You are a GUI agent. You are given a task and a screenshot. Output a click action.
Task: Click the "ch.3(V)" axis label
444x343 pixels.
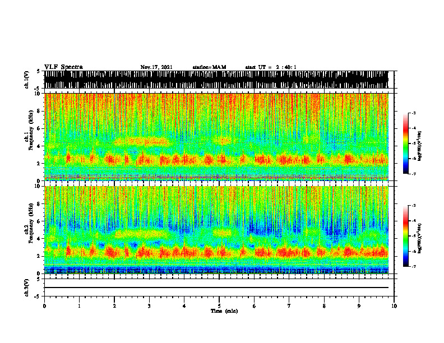coord(26,288)
